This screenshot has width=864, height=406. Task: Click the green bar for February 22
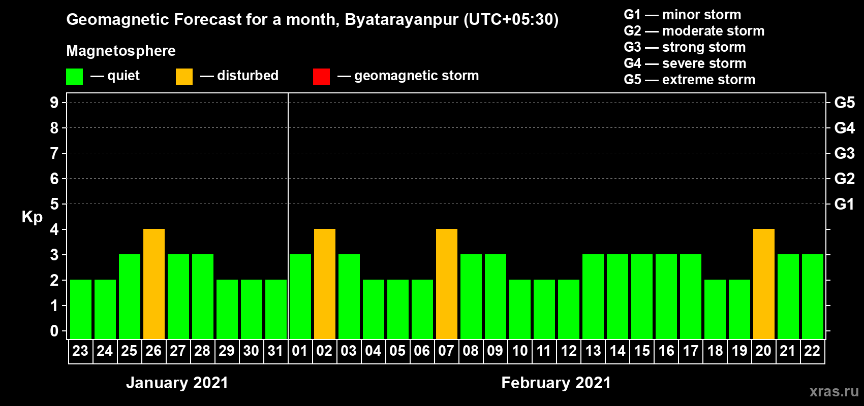coord(813,297)
